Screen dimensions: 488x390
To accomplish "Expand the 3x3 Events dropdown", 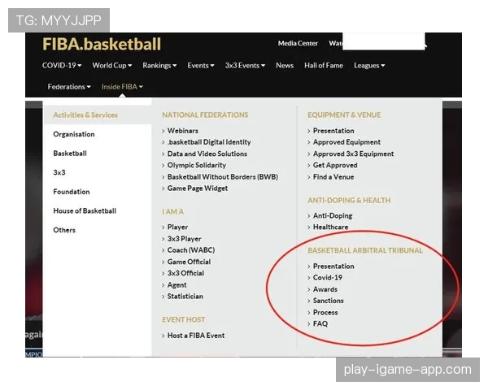I will coord(245,65).
